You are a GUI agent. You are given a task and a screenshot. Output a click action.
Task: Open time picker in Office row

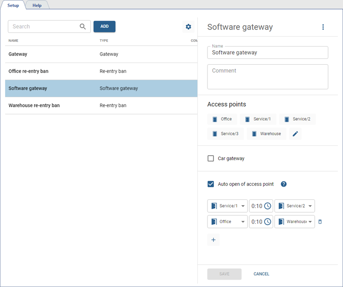[x=268, y=222]
